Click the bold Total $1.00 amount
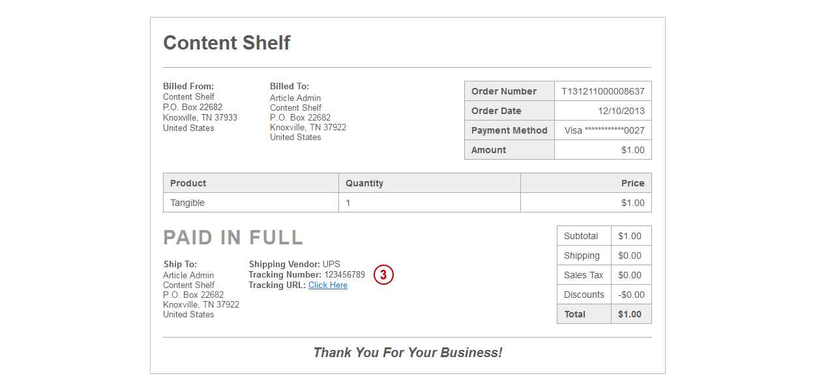The width and height of the screenshot is (815, 391). click(630, 314)
